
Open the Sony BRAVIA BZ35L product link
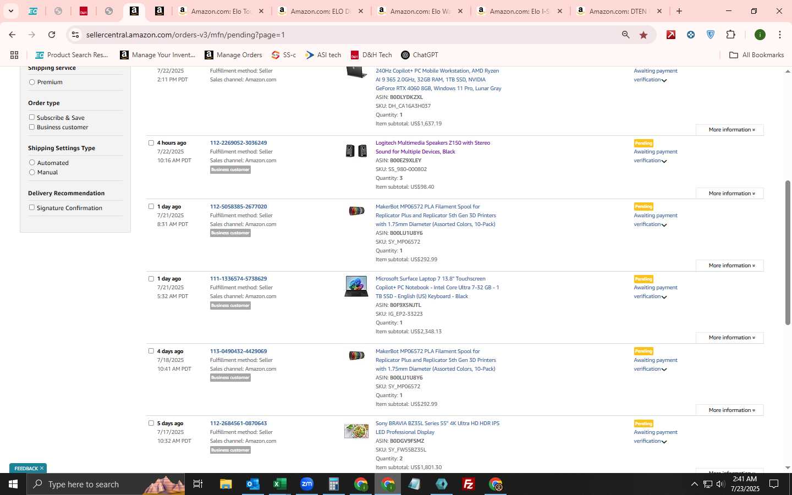tap(437, 428)
